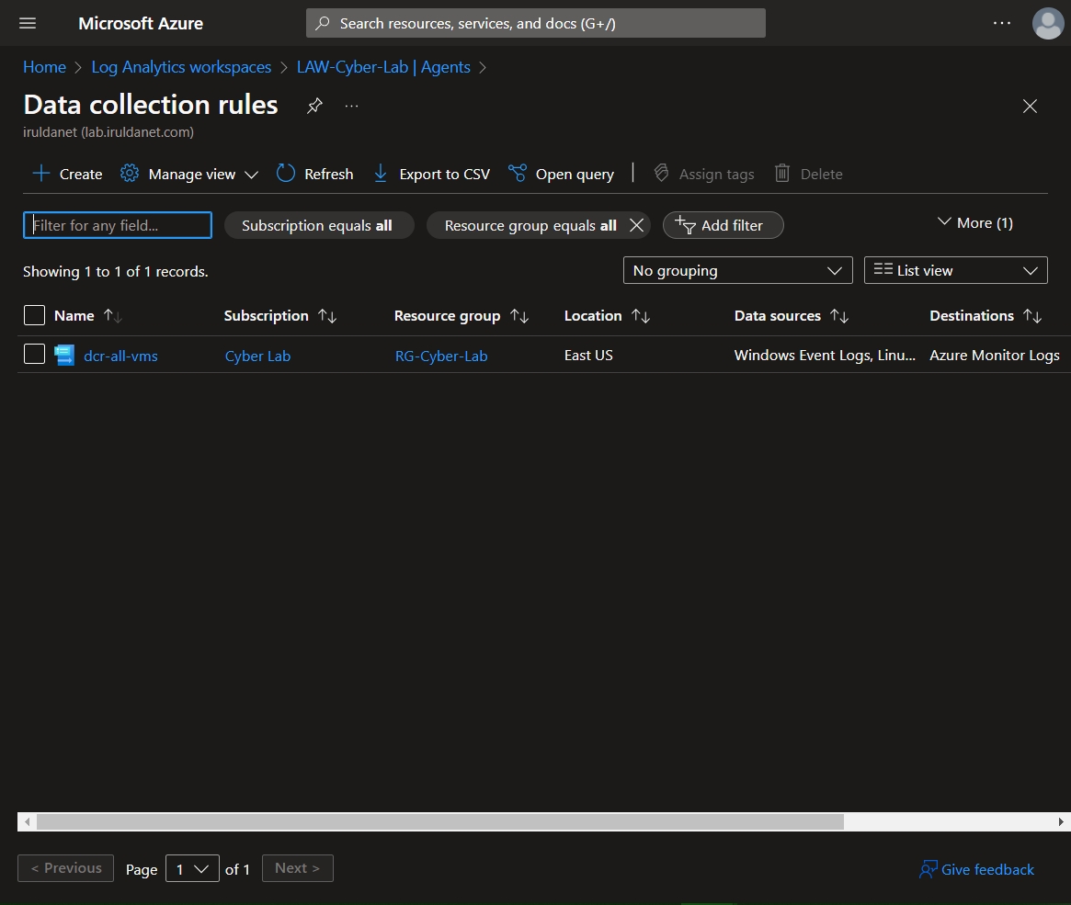The height and width of the screenshot is (905, 1071).
Task: Select the dcr-all-vms row checkbox
Action: point(34,355)
